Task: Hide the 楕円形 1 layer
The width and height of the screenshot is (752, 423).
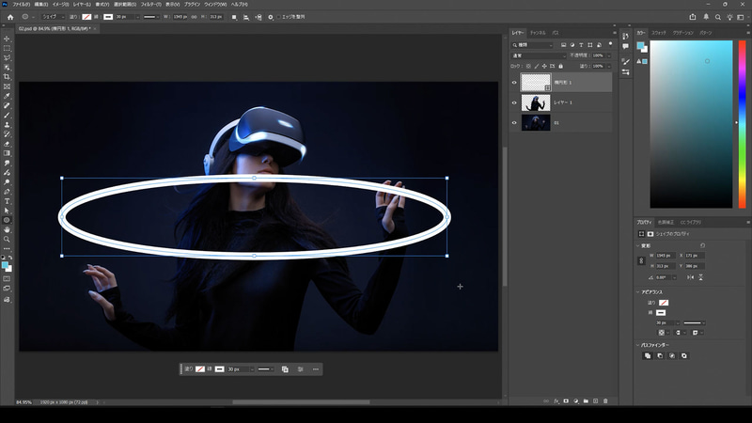Action: coord(514,83)
